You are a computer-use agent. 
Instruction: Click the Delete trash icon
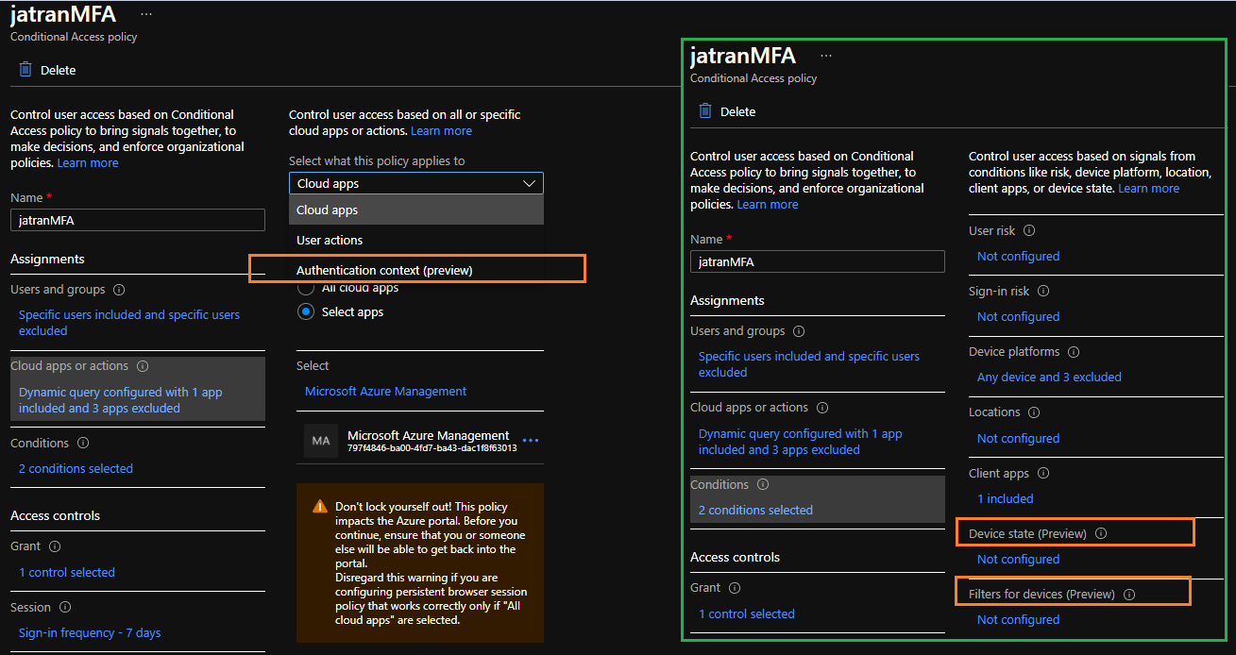[25, 69]
